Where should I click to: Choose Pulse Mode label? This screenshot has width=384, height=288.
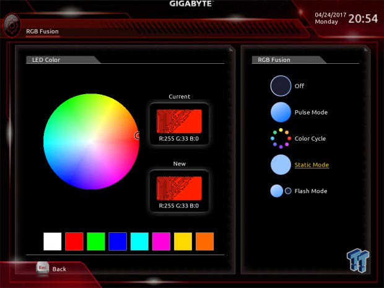coord(311,112)
